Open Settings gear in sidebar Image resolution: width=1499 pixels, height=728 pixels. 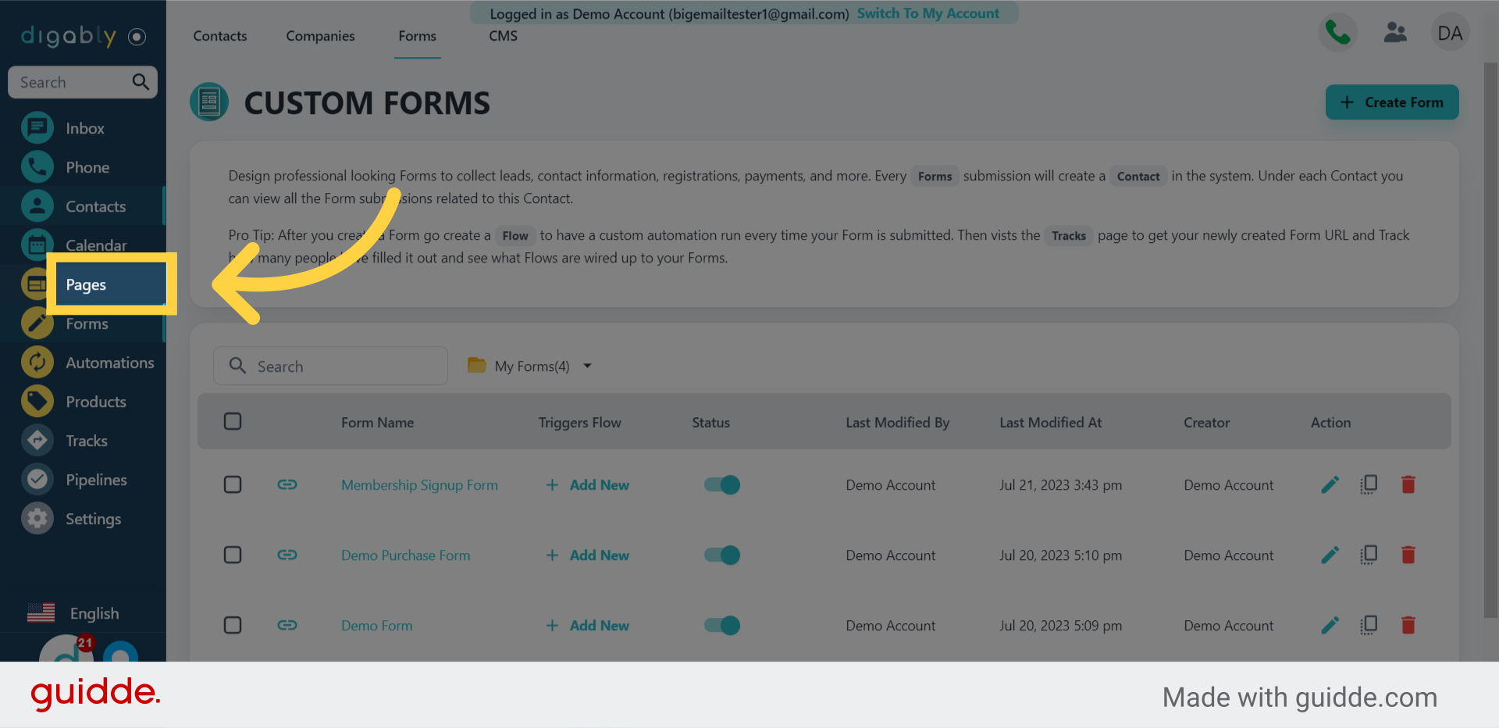(x=37, y=519)
